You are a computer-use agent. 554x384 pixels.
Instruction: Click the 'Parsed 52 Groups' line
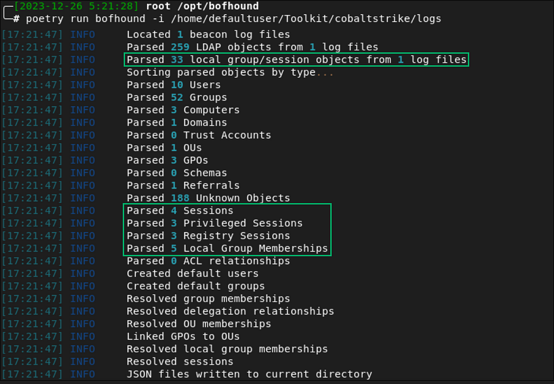click(177, 97)
